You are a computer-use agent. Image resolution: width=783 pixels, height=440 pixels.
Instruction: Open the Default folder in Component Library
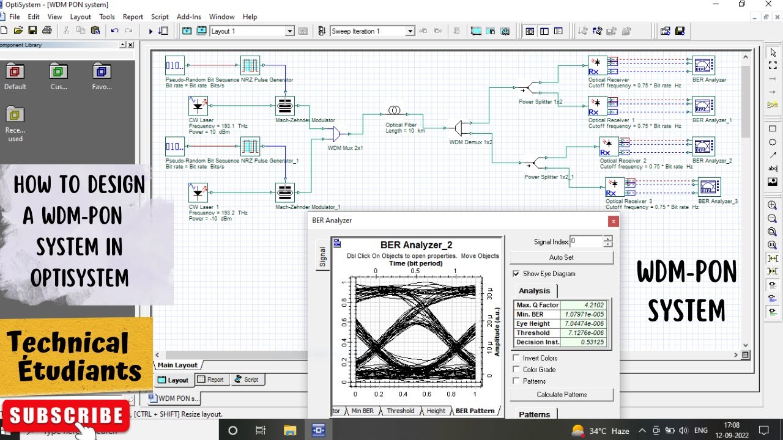click(15, 71)
